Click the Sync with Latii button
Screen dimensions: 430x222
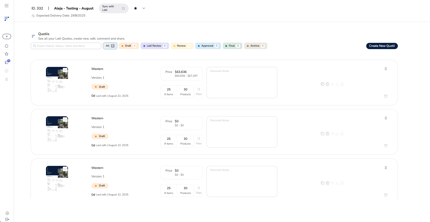[113, 8]
